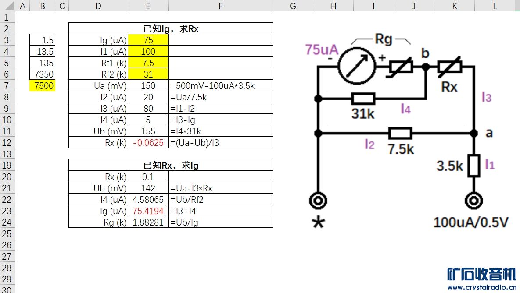This screenshot has width=520, height=293.
Task: Click the Rg label above the meter
Action: 384,39
